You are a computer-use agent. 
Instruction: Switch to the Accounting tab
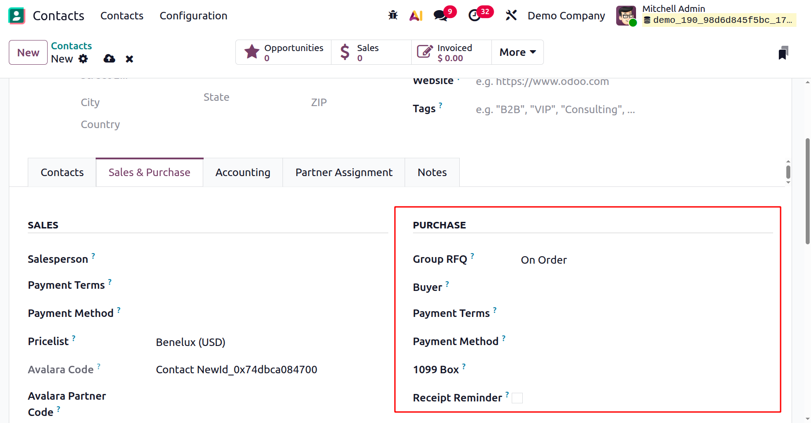243,173
